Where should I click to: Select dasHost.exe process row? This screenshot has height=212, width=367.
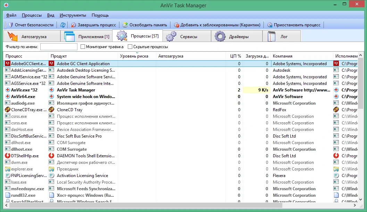pos(181,129)
